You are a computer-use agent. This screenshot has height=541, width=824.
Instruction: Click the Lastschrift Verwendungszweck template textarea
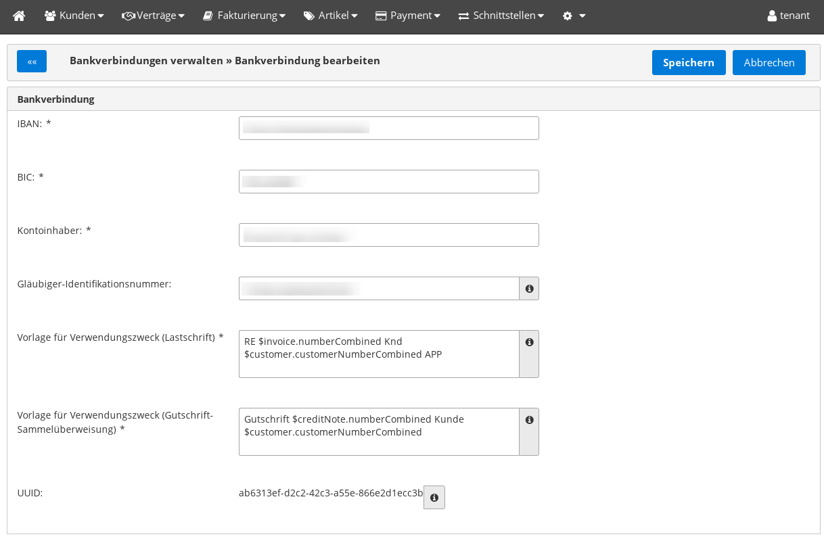[379, 354]
